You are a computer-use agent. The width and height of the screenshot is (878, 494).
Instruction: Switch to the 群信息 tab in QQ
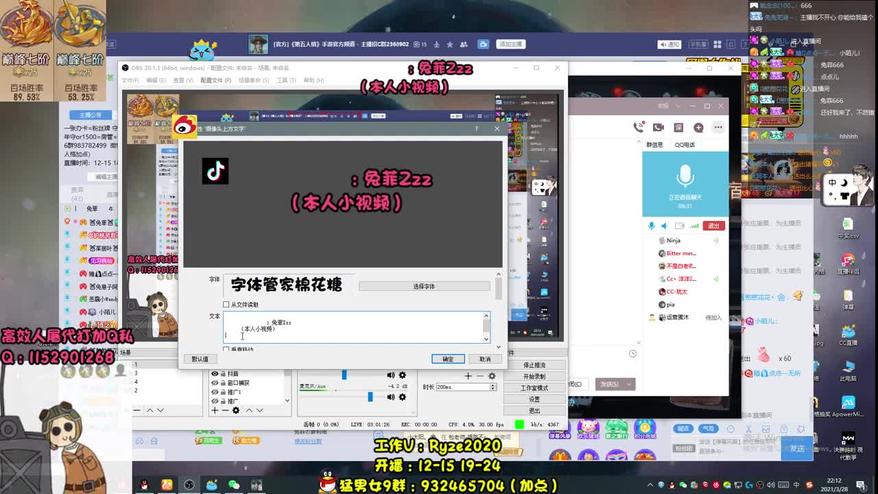tap(654, 145)
